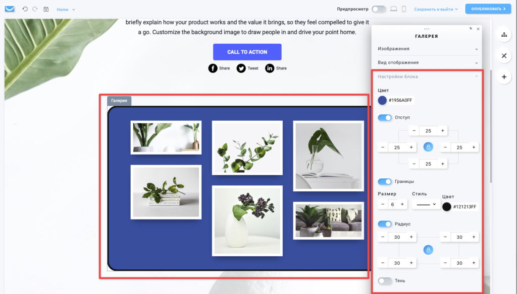The width and height of the screenshot is (517, 294).
Task: Select the branch on books thumbnail
Action: pyautogui.click(x=166, y=192)
